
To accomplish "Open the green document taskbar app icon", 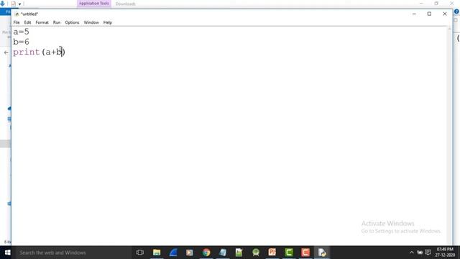I will (x=239, y=253).
